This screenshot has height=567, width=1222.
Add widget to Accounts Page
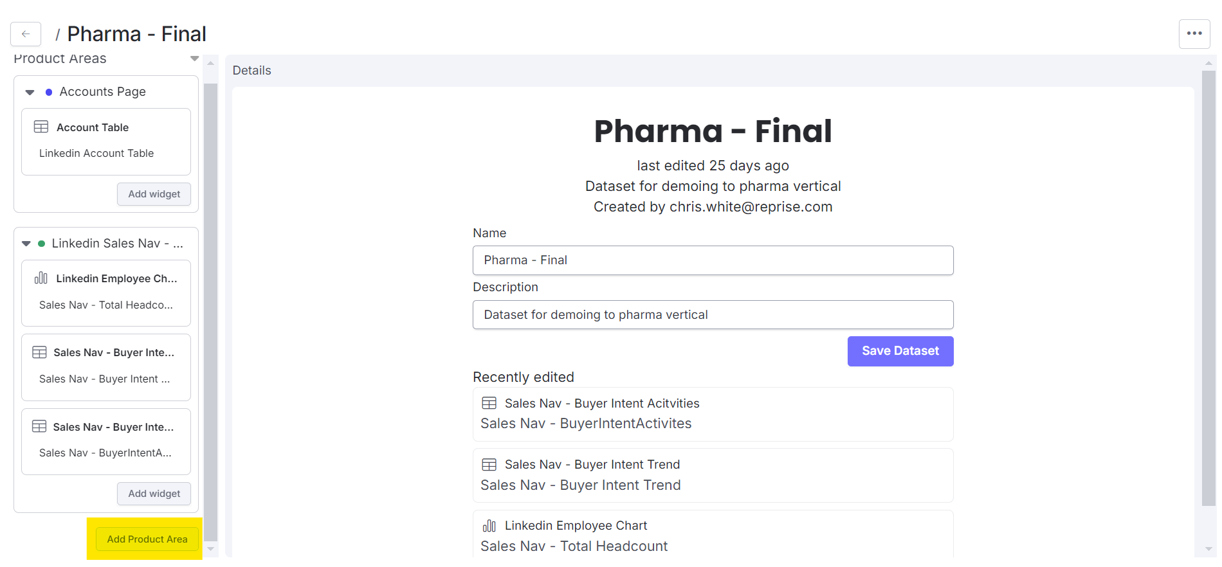pyautogui.click(x=154, y=194)
